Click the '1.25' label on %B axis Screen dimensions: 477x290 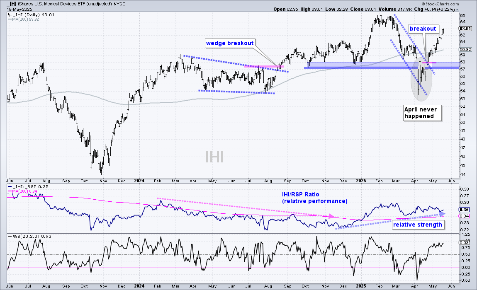tap(465, 234)
